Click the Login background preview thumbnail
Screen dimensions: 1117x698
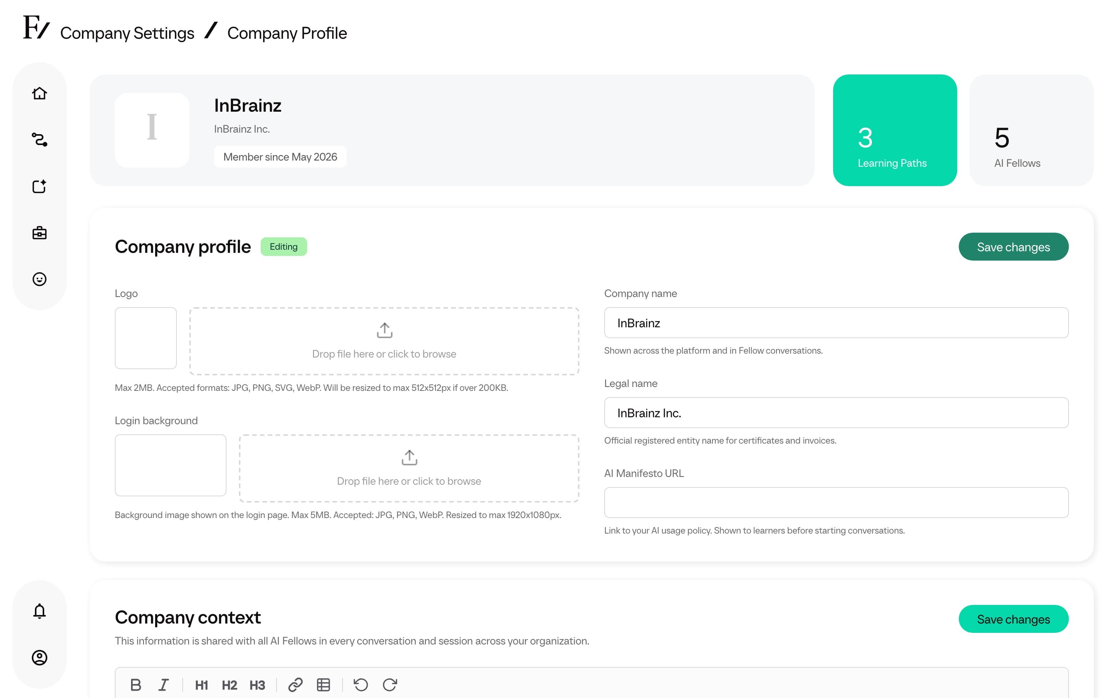click(170, 465)
